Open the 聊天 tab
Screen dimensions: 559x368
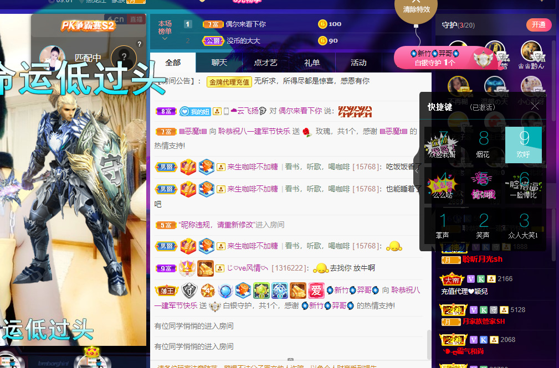pos(219,63)
